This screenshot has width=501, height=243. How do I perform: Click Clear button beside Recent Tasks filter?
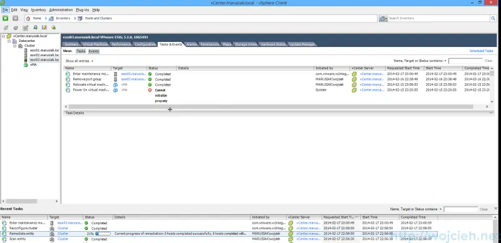483,209
